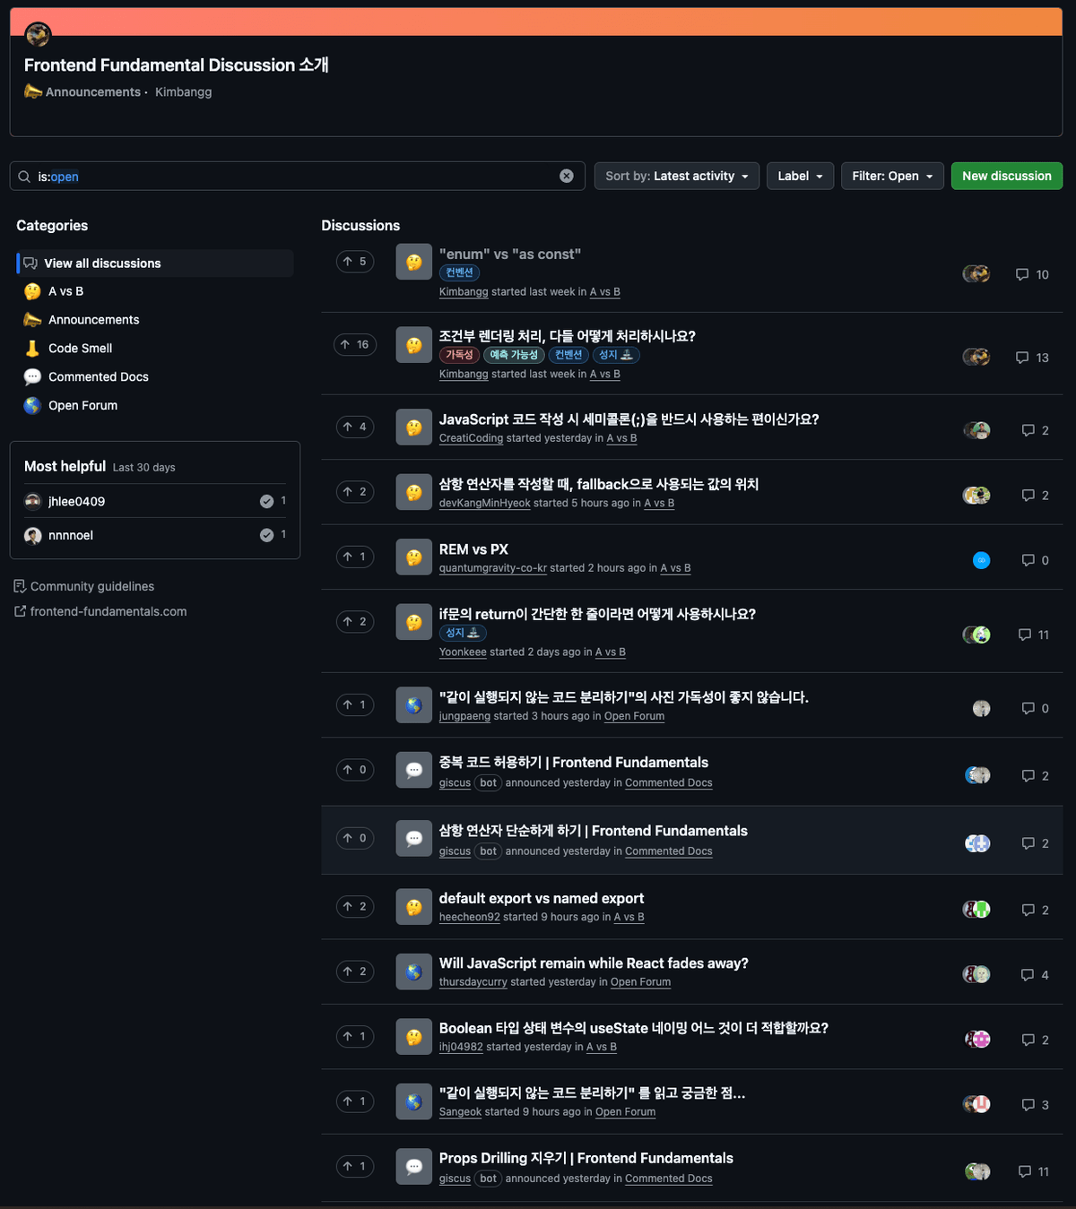This screenshot has width=1076, height=1209.
Task: Upvote the default export vs named export discussion
Action: click(x=354, y=906)
